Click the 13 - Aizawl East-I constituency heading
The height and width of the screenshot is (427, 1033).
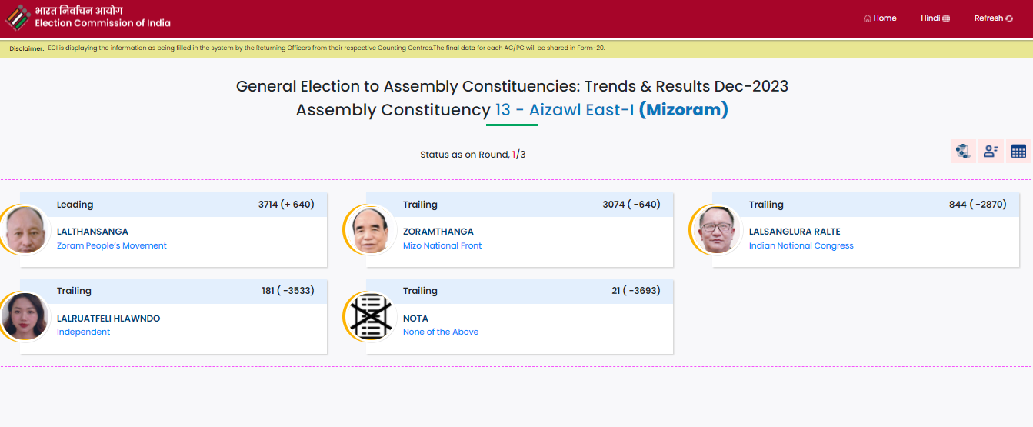(x=565, y=110)
